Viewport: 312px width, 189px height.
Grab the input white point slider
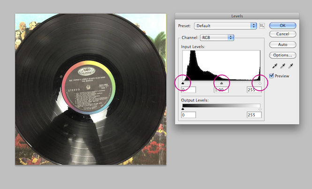[x=260, y=83]
